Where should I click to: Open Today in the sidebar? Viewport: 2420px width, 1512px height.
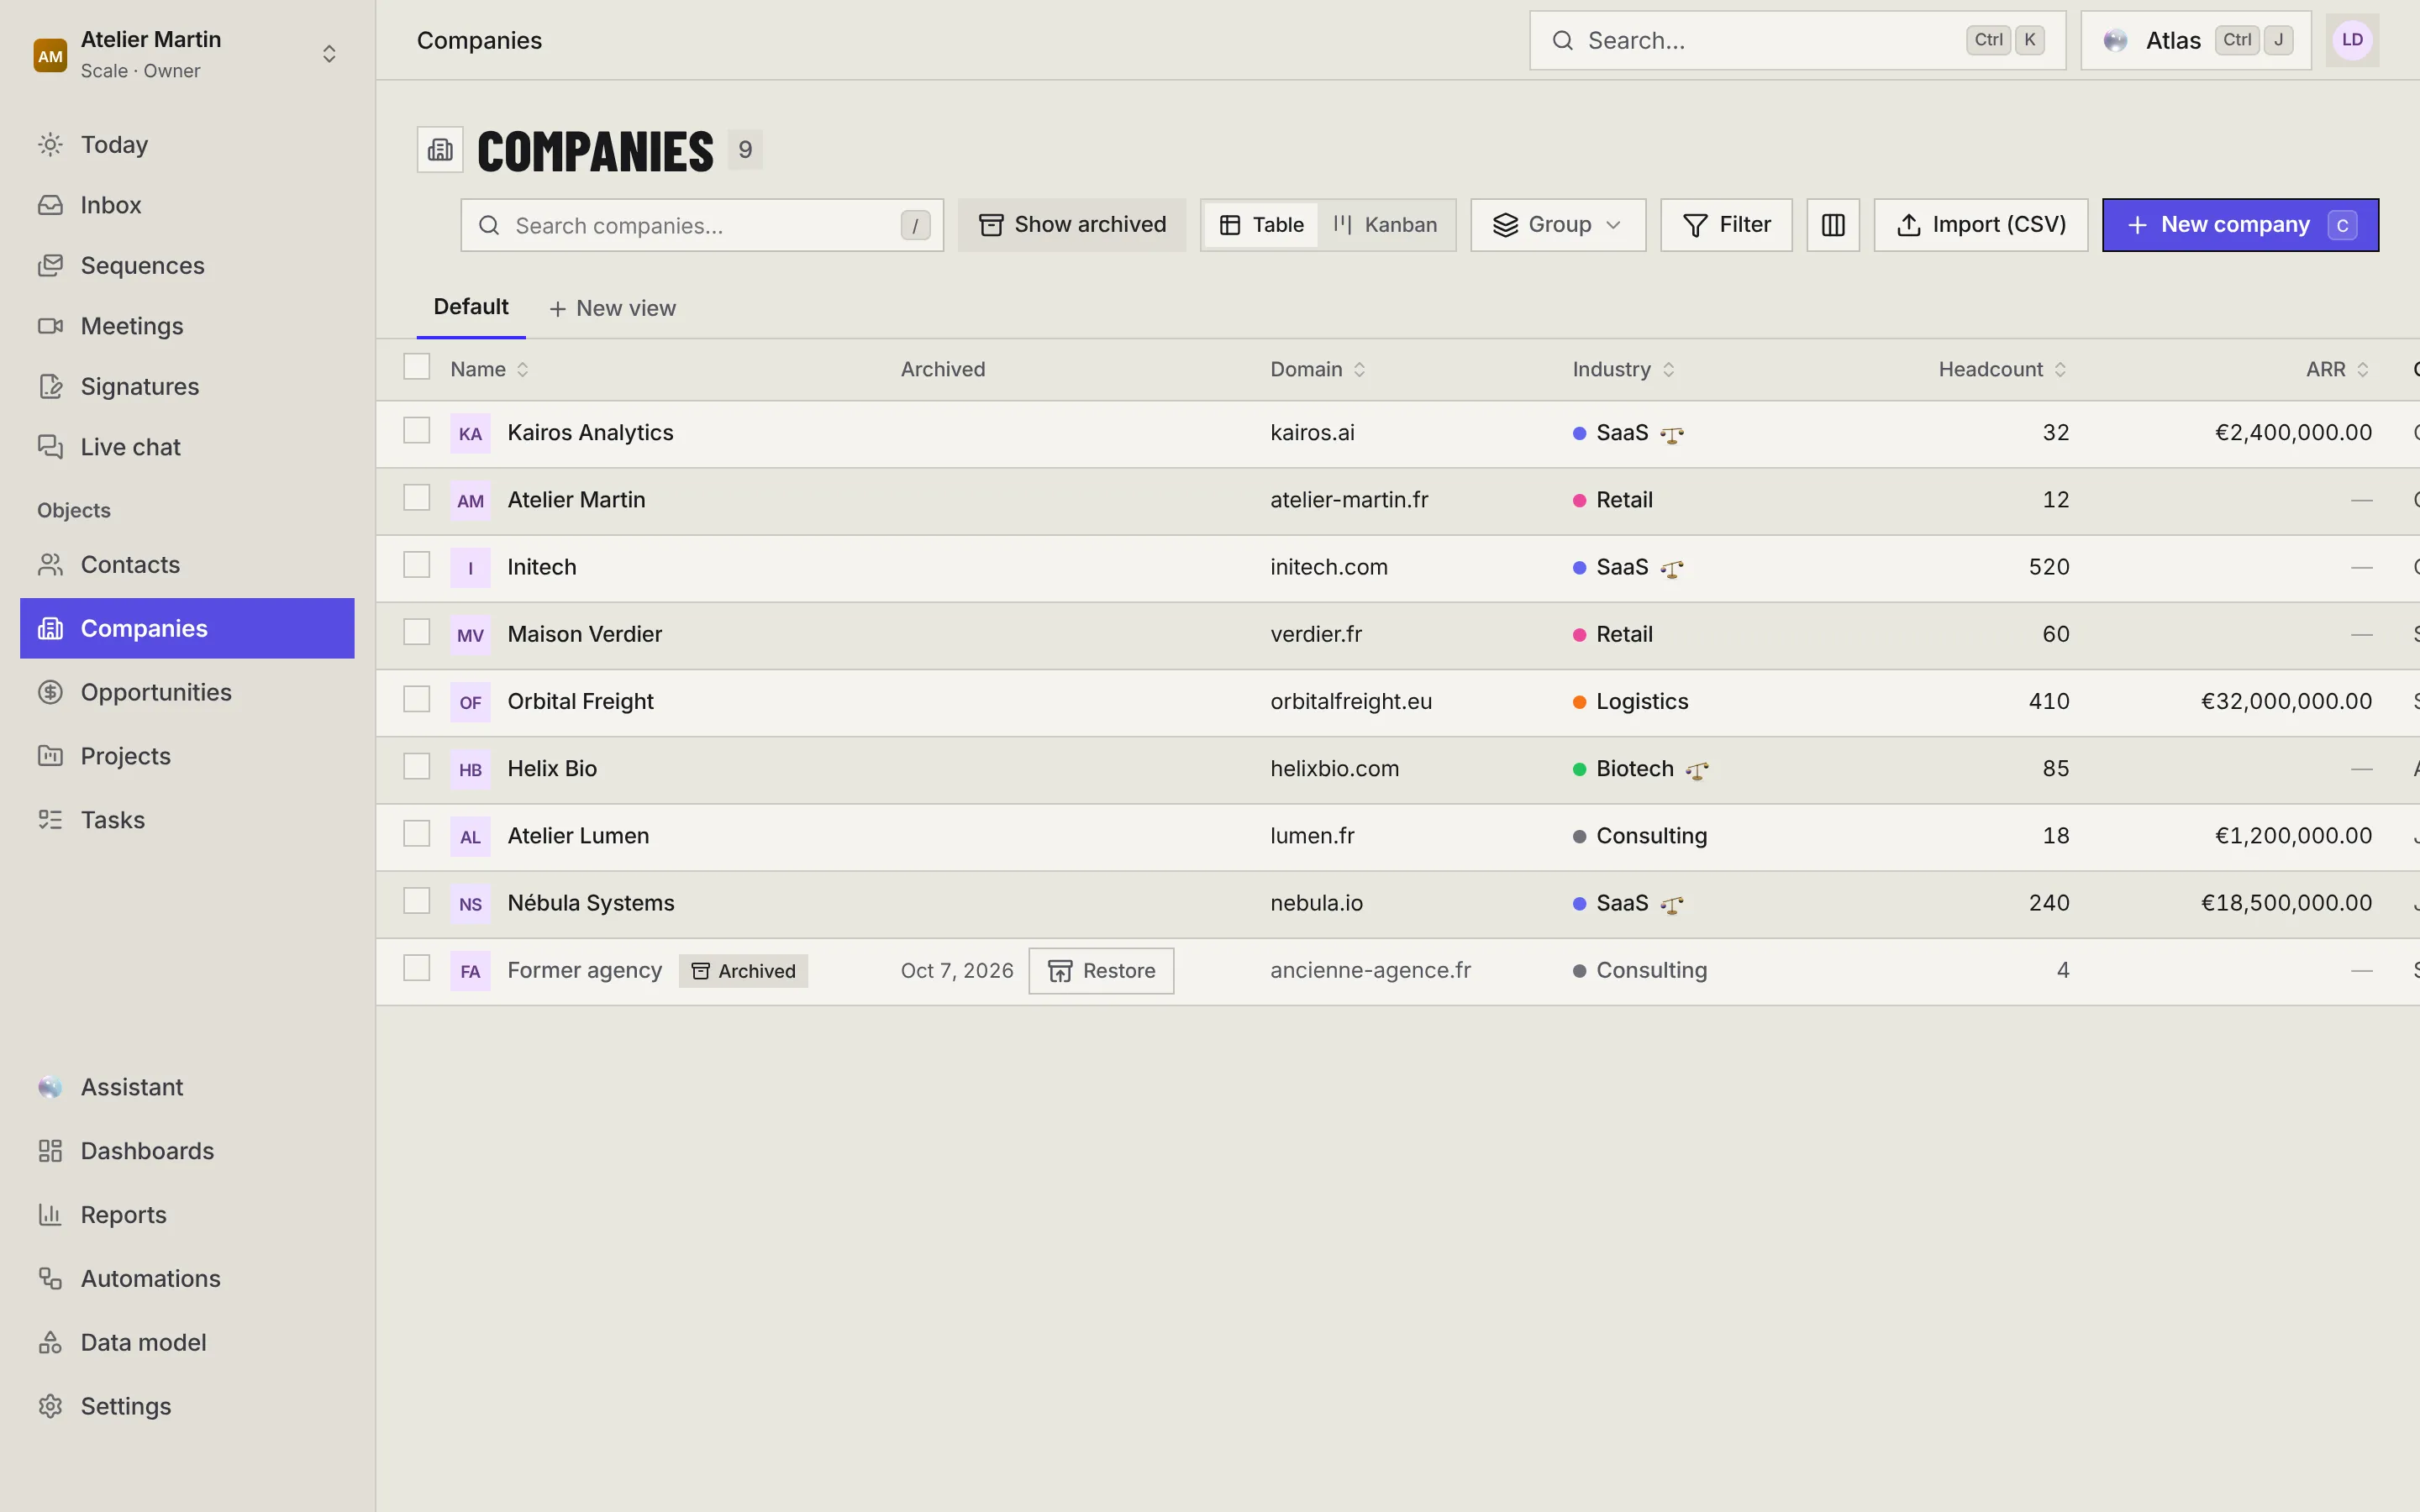click(188, 145)
